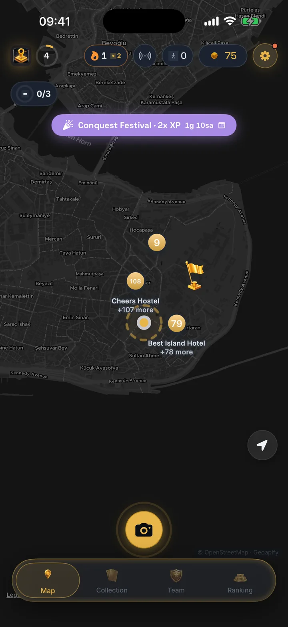
Task: Tap the Arap Cami map label
Action: tap(90, 106)
